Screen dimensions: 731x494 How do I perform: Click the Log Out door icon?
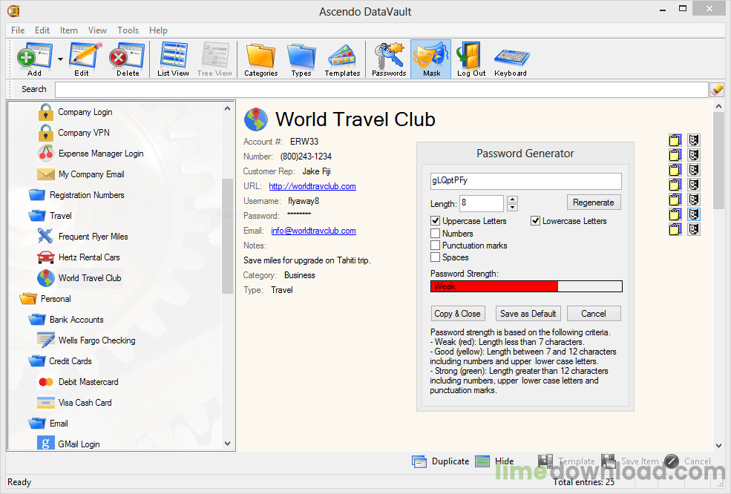click(x=471, y=59)
